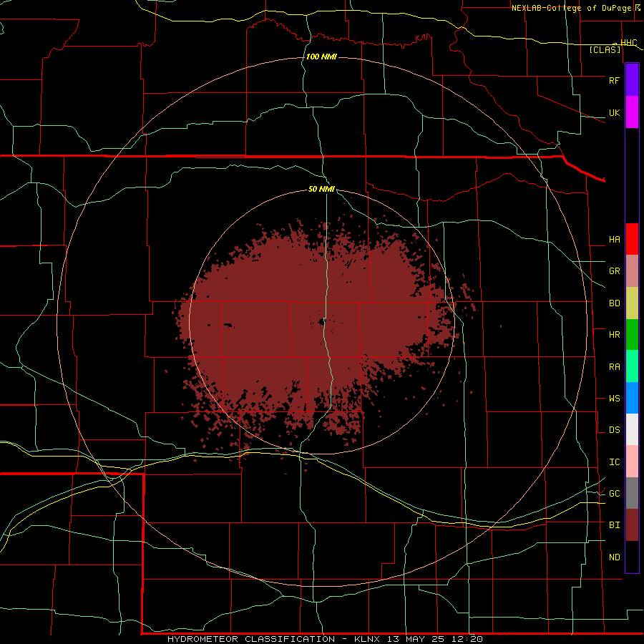Click the ND black legend swatch
This screenshot has height=644, width=644.
[632, 557]
